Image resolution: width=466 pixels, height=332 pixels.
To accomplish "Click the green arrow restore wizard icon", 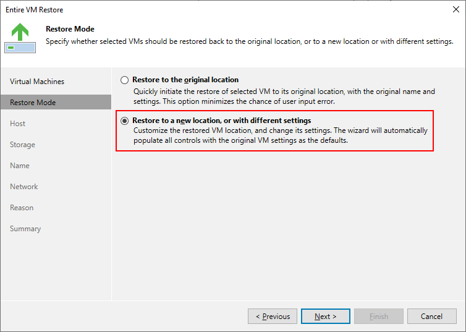I will (20, 37).
